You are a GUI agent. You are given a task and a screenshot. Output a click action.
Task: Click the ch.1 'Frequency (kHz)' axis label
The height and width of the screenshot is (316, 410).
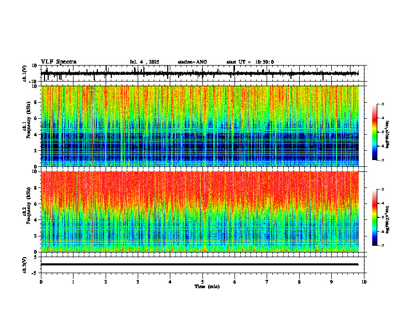click(28, 120)
